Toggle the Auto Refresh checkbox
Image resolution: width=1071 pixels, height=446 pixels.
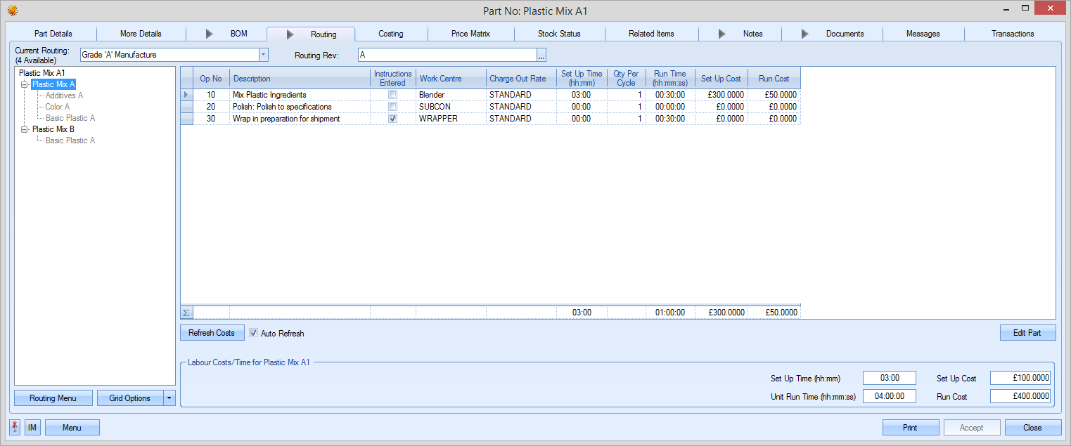tap(254, 333)
